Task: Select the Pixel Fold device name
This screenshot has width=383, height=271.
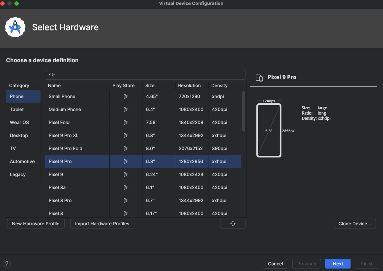Action: (x=59, y=122)
